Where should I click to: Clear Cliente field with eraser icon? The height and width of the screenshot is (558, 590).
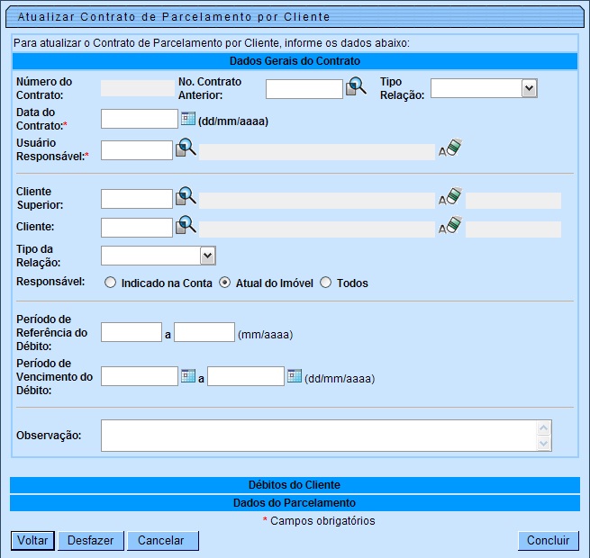coord(450,228)
